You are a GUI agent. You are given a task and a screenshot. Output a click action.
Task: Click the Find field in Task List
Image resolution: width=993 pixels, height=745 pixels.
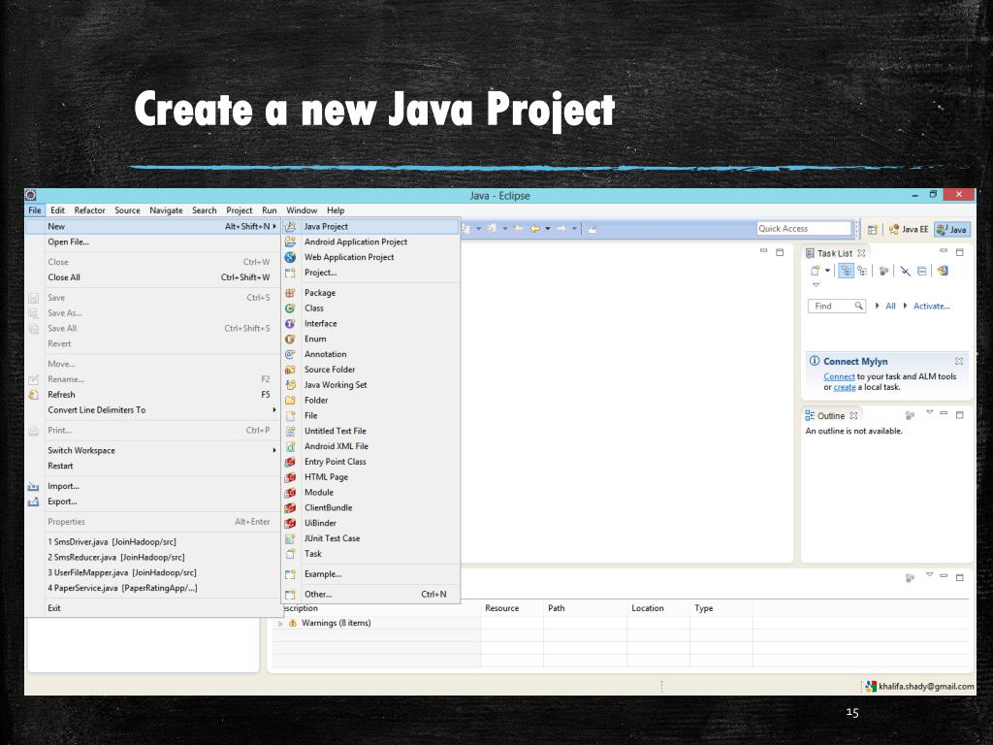[x=832, y=307]
